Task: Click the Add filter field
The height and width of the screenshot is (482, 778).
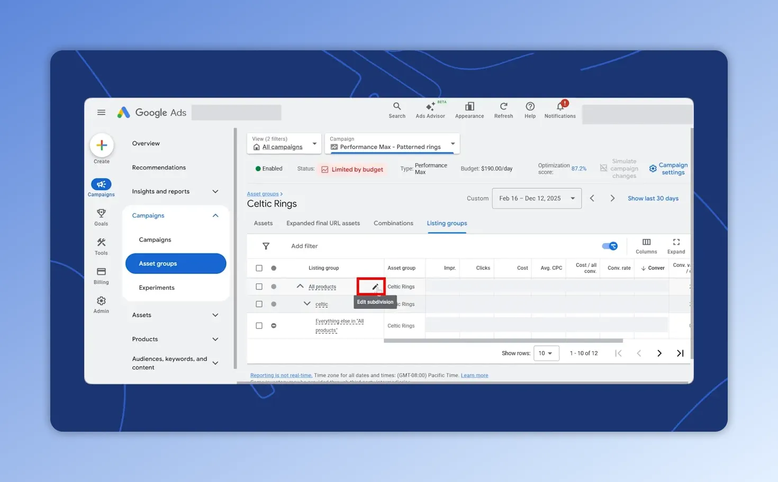Action: [304, 246]
